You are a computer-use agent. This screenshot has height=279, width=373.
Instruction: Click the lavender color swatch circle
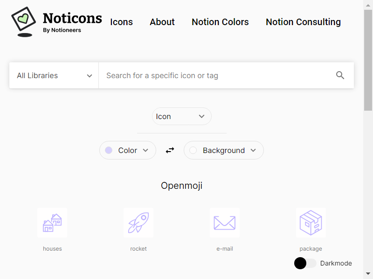[x=109, y=150]
